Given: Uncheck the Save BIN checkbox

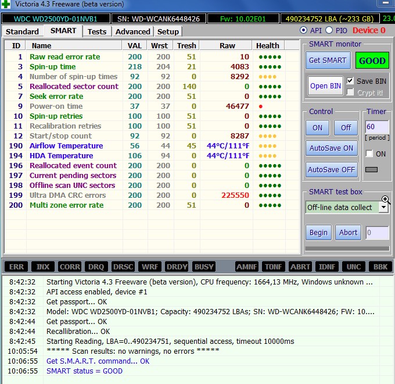Looking at the screenshot, I should (350, 81).
